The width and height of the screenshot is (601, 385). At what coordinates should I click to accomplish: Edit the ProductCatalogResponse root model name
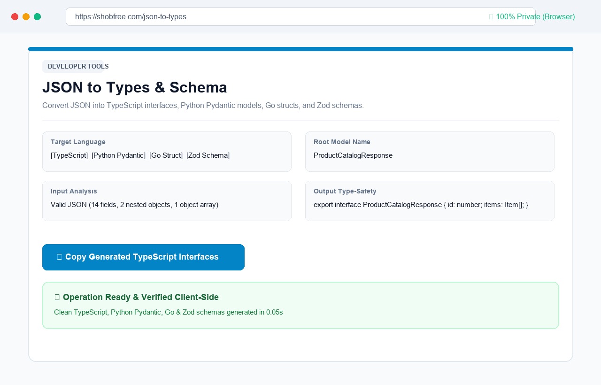click(353, 155)
